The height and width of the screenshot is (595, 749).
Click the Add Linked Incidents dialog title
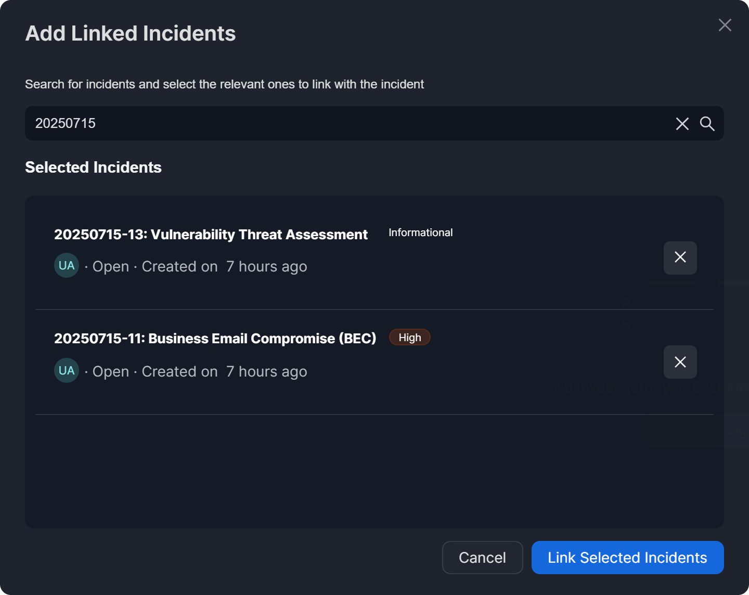pyautogui.click(x=130, y=34)
